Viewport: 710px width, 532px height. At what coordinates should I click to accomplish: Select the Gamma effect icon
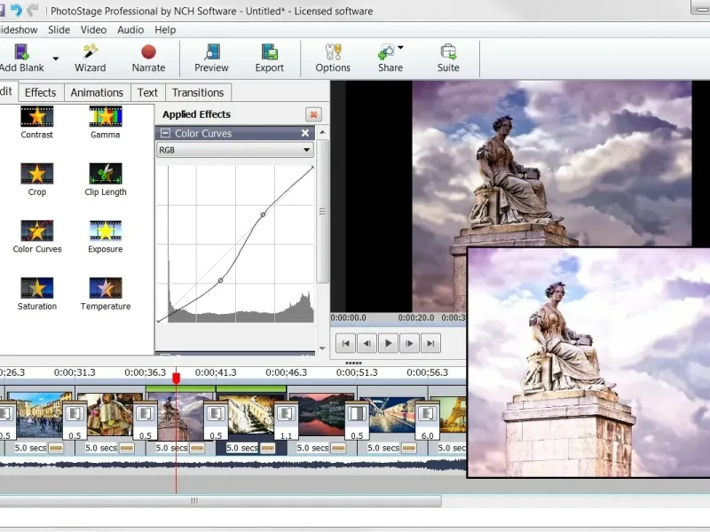(x=105, y=118)
